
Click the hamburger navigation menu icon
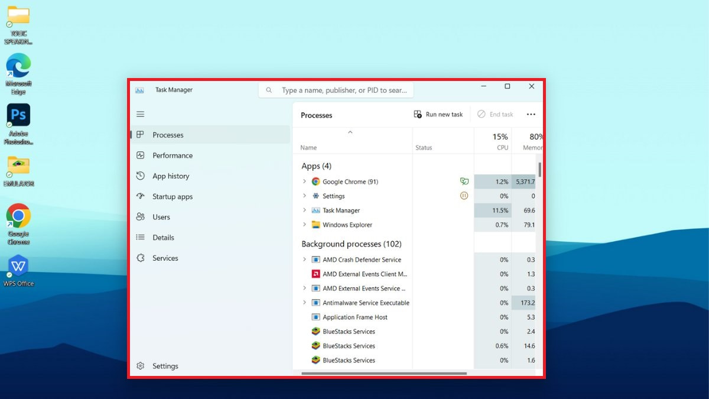point(140,114)
